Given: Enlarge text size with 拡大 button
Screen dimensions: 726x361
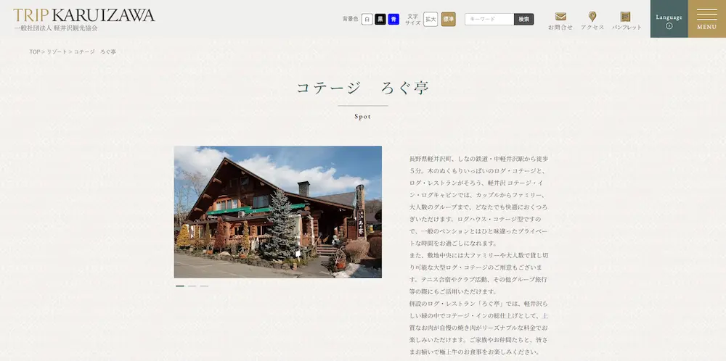Looking at the screenshot, I should 431,20.
